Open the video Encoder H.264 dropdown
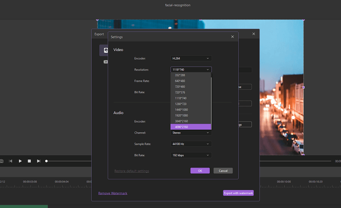The width and height of the screenshot is (341, 208). [191, 58]
